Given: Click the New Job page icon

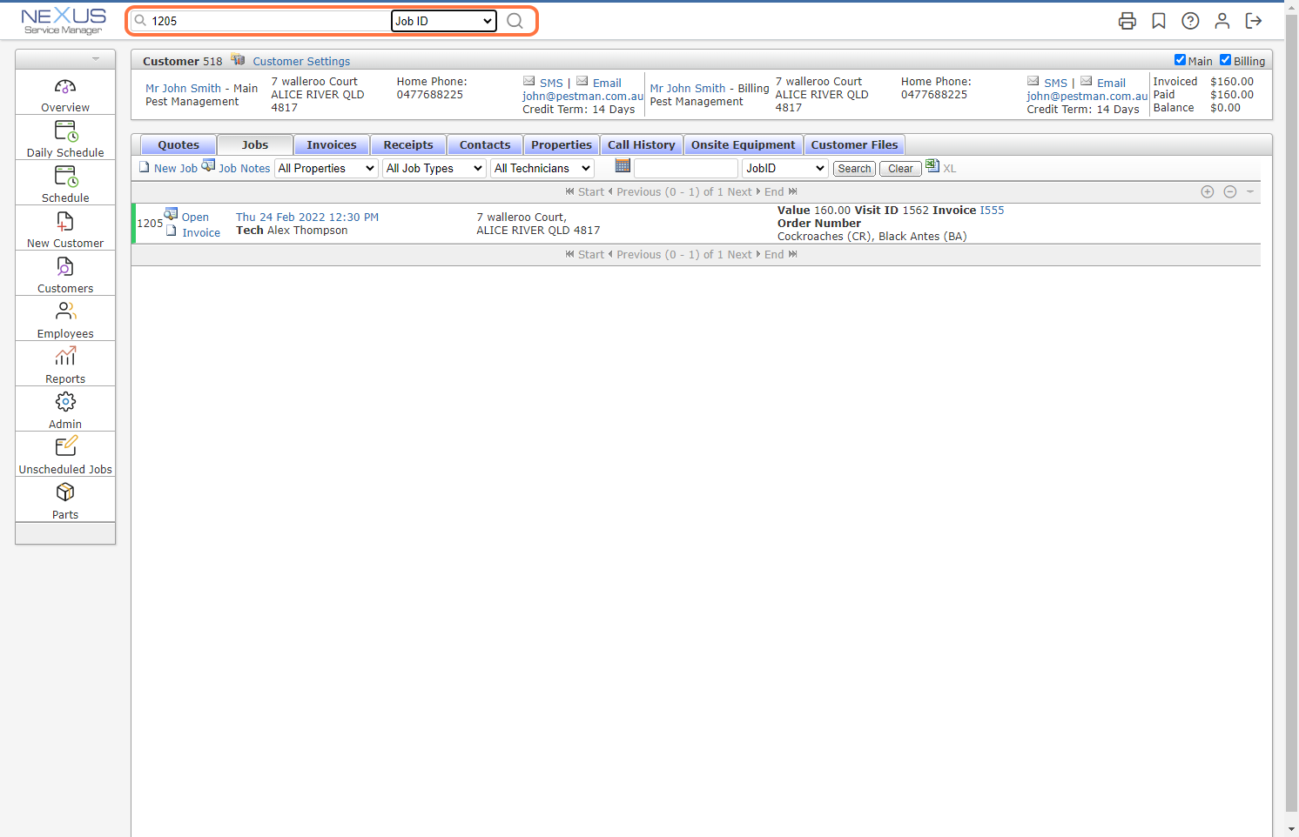Looking at the screenshot, I should [145, 167].
